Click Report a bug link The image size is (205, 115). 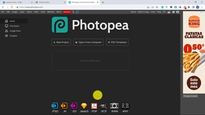tap(143, 12)
